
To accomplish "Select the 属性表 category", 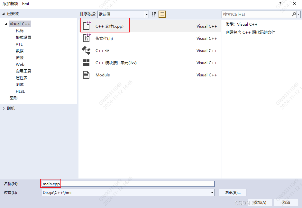I will pos(21,78).
